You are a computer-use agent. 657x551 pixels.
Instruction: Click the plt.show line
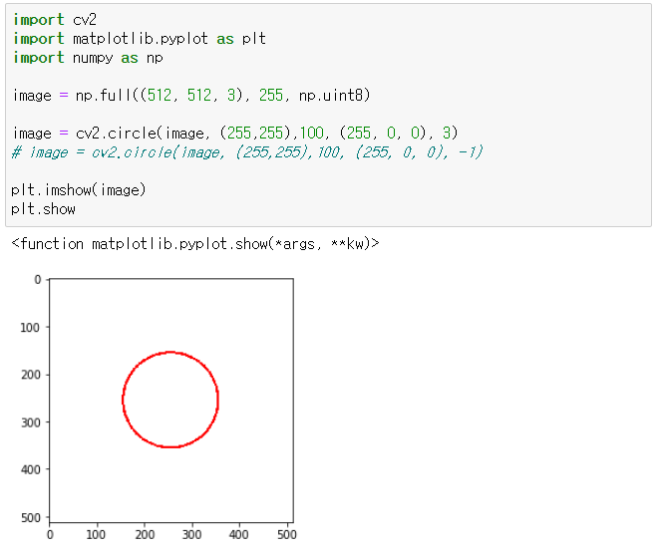tap(43, 209)
